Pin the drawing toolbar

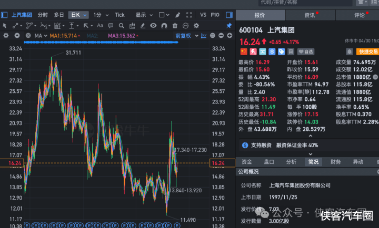(x=229, y=26)
